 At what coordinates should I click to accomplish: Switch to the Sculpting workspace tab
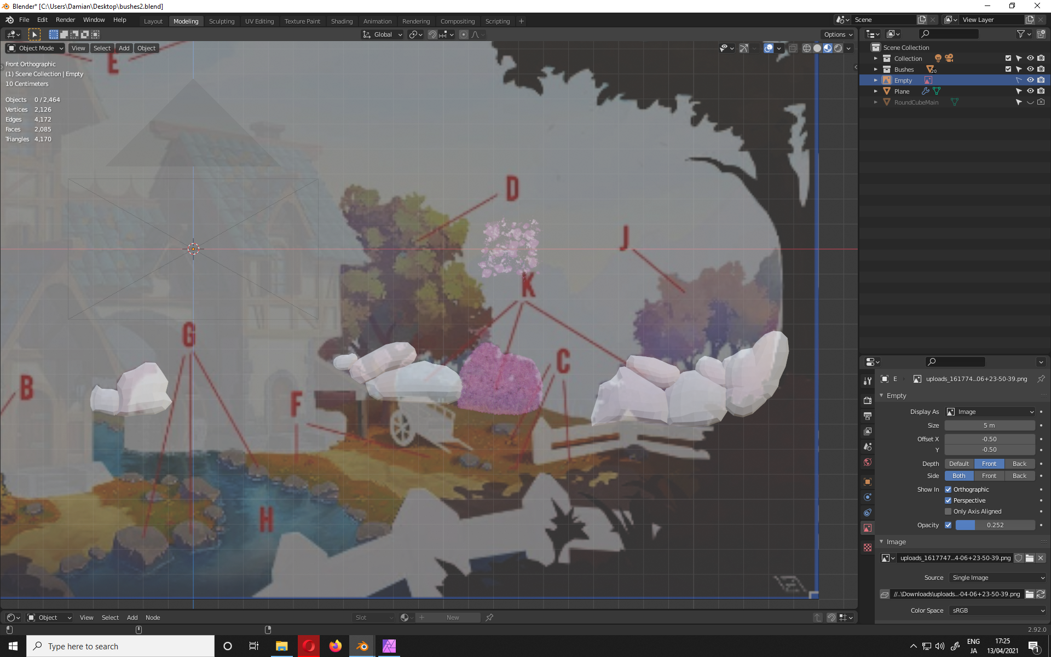click(221, 21)
